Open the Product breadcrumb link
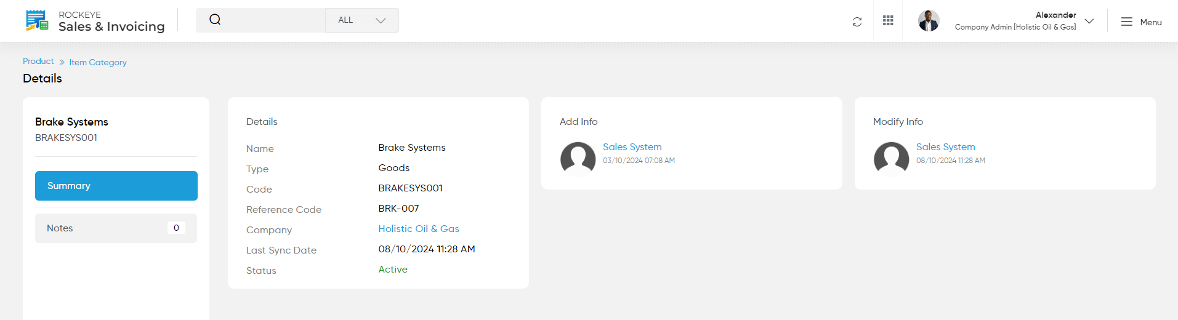Screen dimensions: 1178x320 tap(38, 61)
